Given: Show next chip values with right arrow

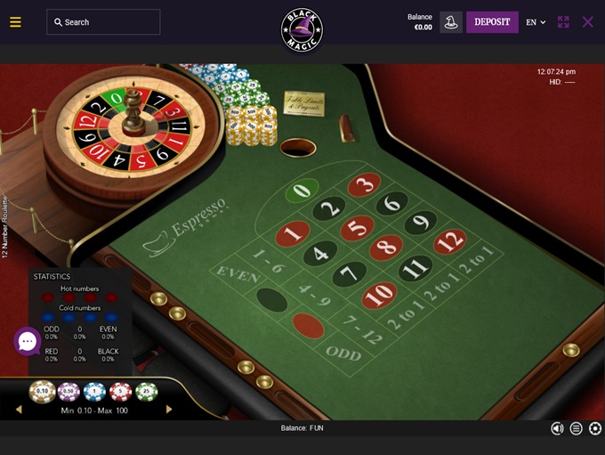Looking at the screenshot, I should click(x=169, y=410).
